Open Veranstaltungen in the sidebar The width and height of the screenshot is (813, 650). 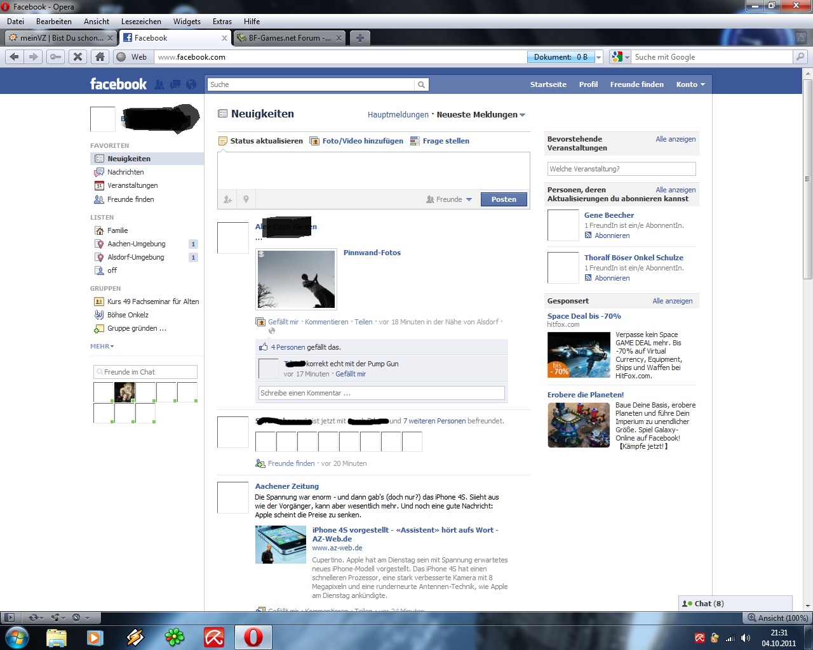click(x=132, y=185)
